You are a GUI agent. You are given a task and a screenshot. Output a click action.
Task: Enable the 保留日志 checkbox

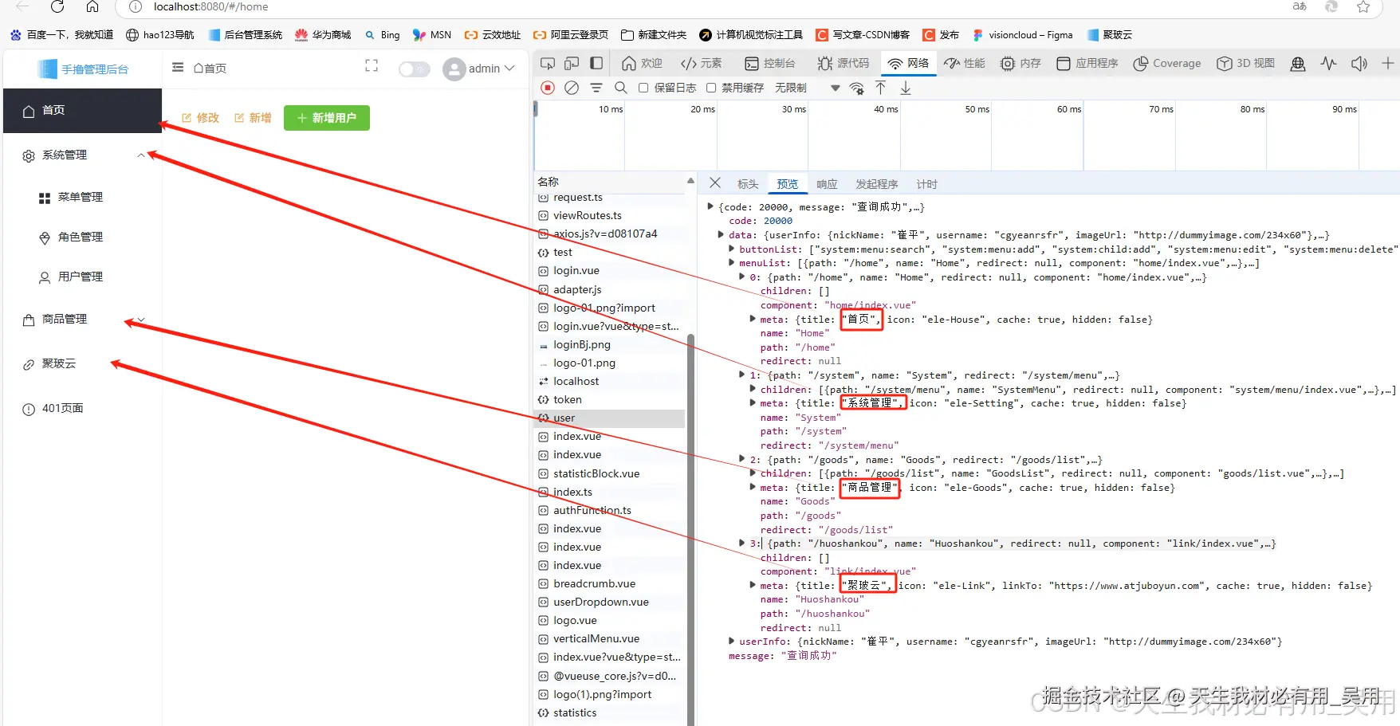point(643,88)
